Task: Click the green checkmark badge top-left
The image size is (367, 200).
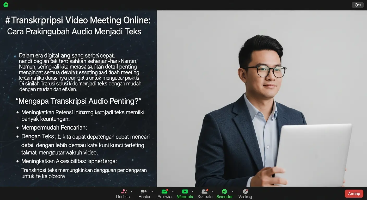Action: point(6,5)
